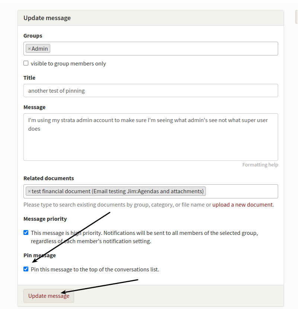Click the adjacent panel edge at right
The image size is (299, 309).
click(x=296, y=17)
